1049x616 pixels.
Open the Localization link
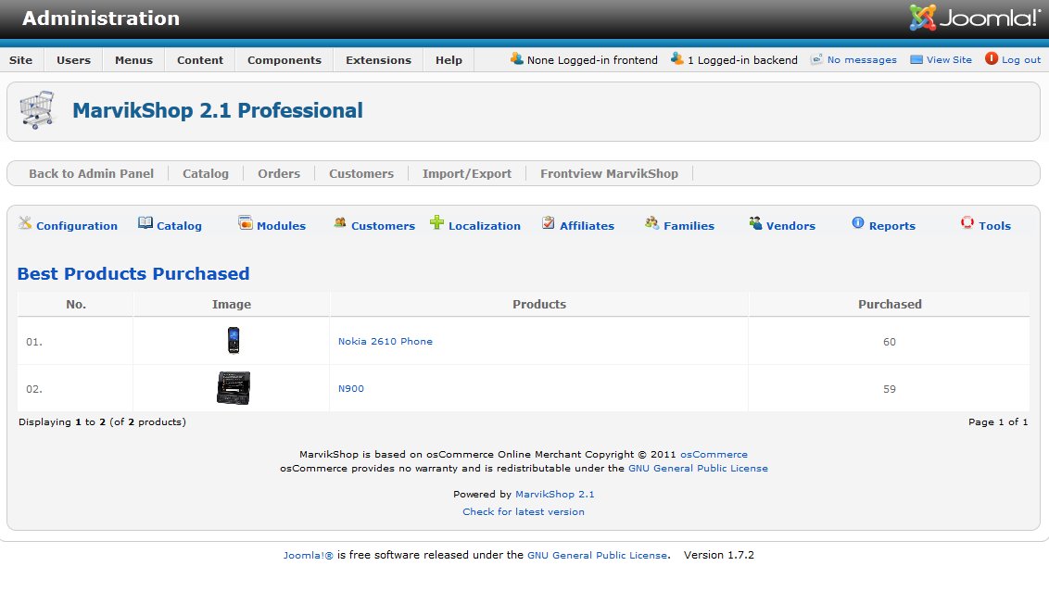click(485, 226)
